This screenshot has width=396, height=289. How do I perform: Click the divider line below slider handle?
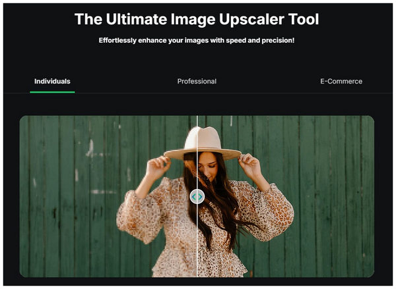tap(197, 244)
